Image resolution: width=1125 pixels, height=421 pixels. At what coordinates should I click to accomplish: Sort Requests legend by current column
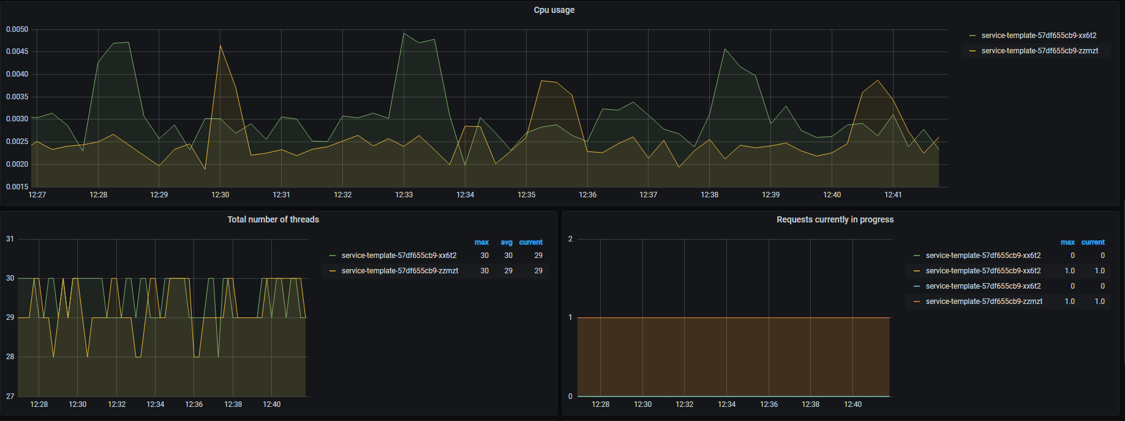pyautogui.click(x=1093, y=243)
